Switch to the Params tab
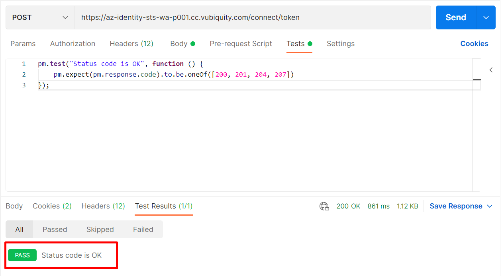The image size is (504, 276). [23, 44]
